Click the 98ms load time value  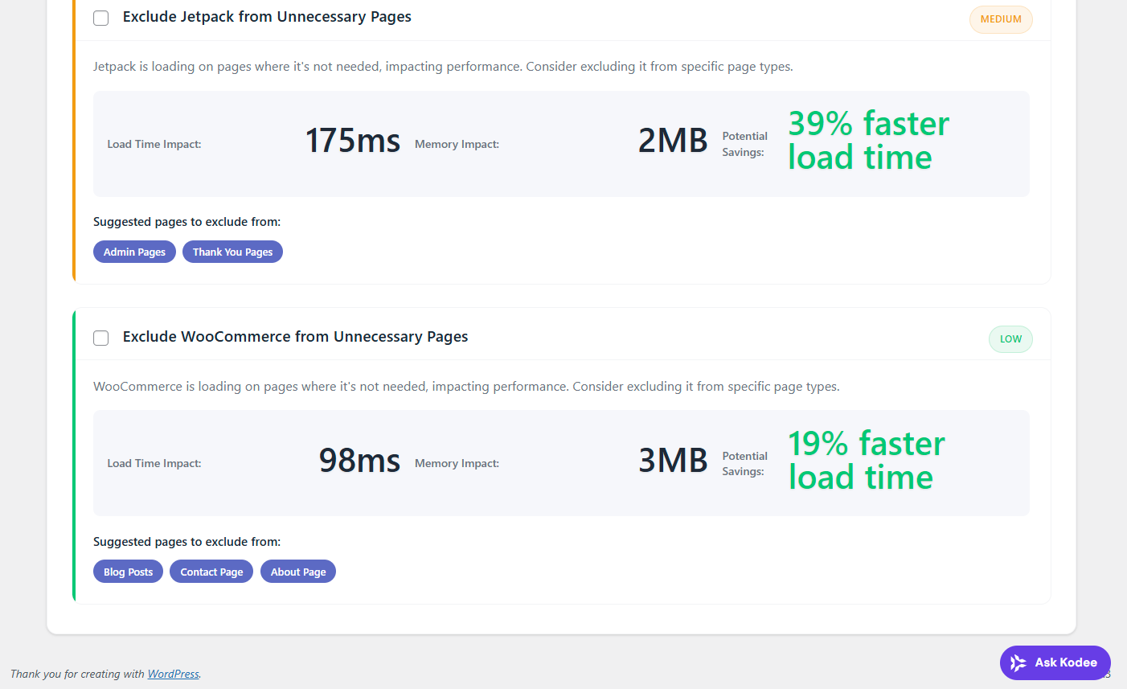point(359,461)
